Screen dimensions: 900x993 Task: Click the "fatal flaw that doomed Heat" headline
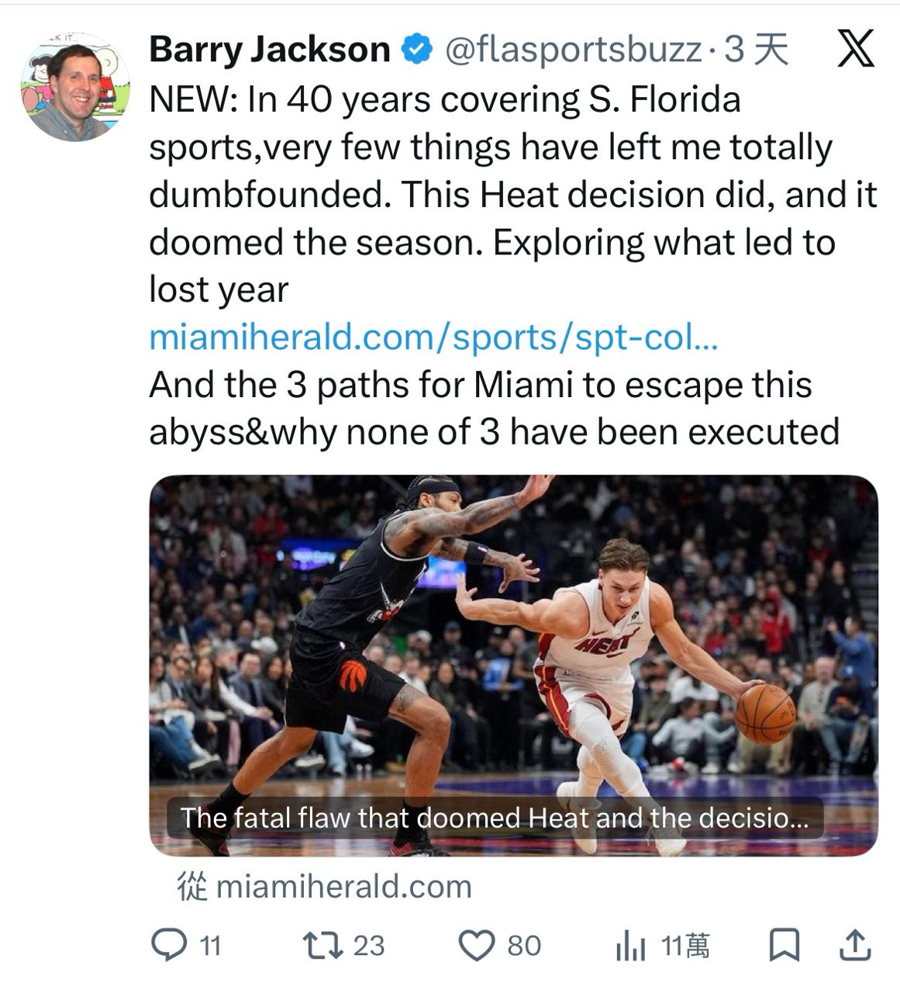click(494, 818)
